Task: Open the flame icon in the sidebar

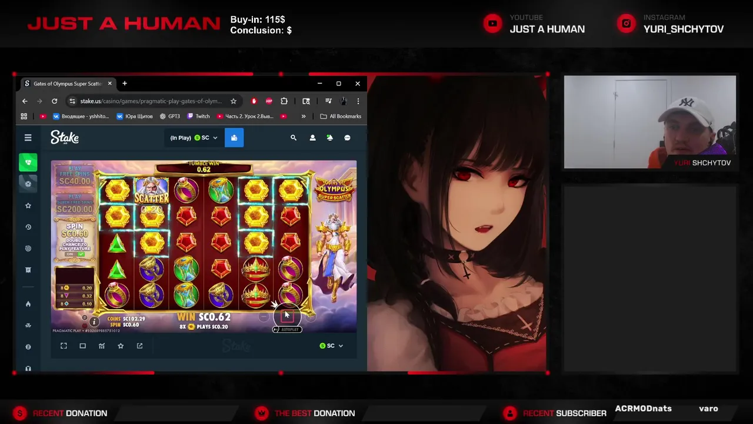Action: pyautogui.click(x=28, y=304)
